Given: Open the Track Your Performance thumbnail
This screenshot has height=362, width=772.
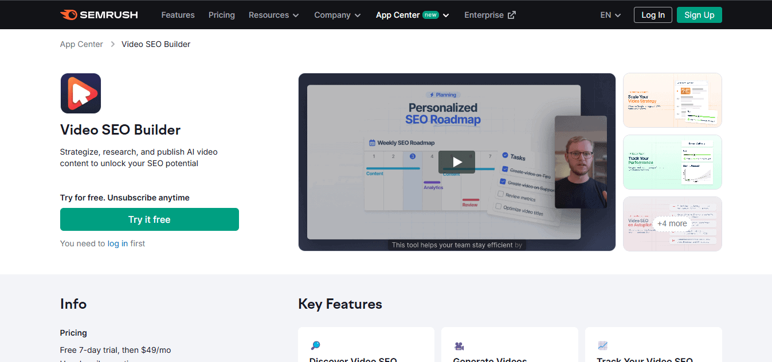Looking at the screenshot, I should click(672, 162).
